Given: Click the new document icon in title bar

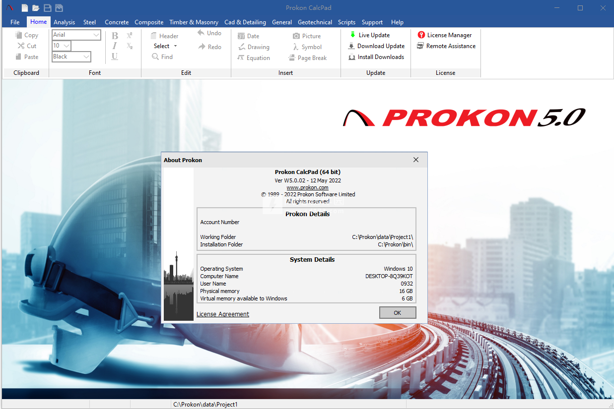Looking at the screenshot, I should 25,8.
